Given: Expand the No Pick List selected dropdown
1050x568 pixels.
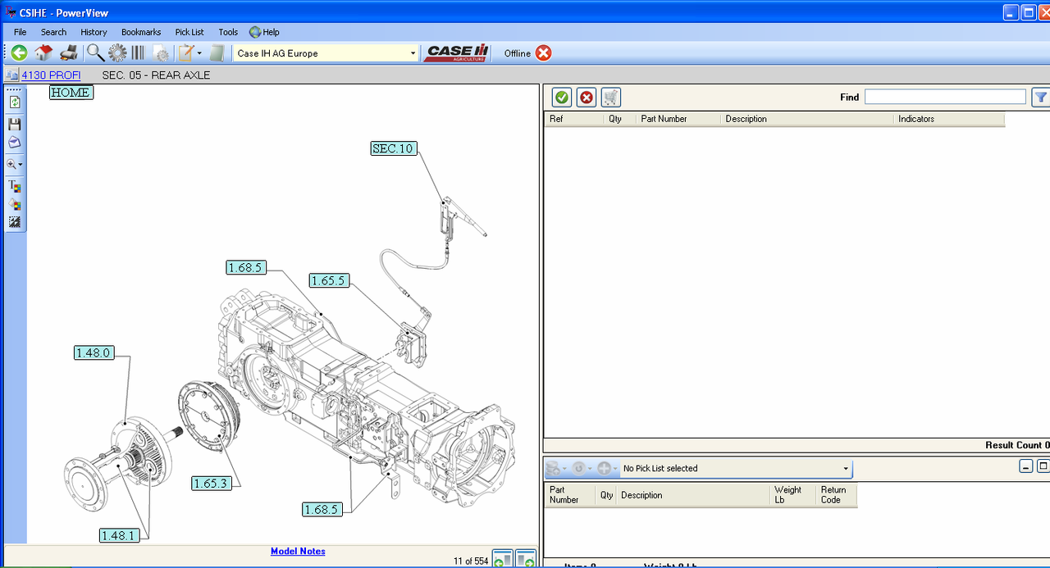Looking at the screenshot, I should (846, 469).
